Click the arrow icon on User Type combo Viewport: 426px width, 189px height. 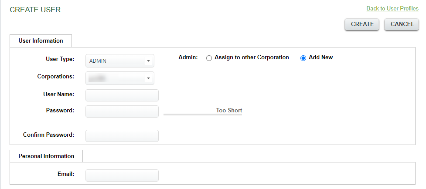click(148, 61)
